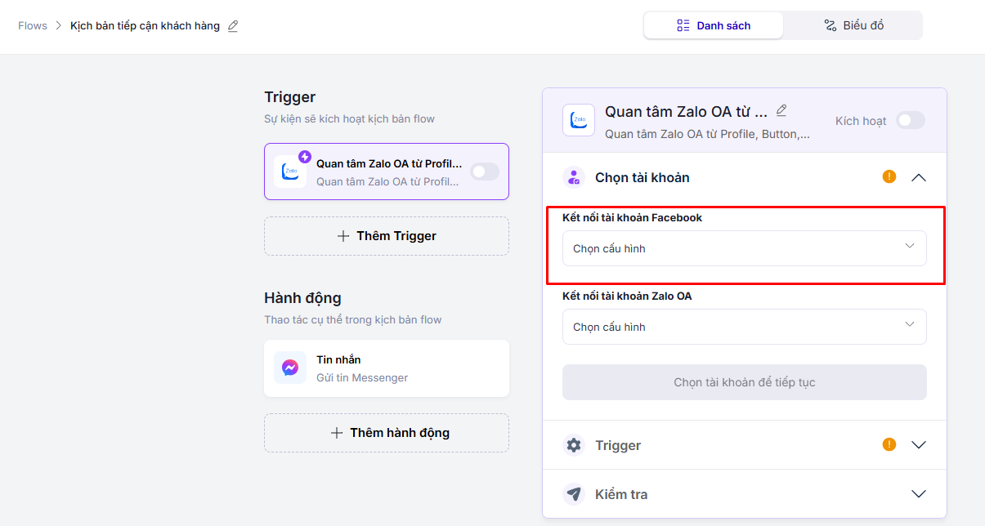
Task: Toggle the Kích hoạt switch on
Action: [910, 120]
